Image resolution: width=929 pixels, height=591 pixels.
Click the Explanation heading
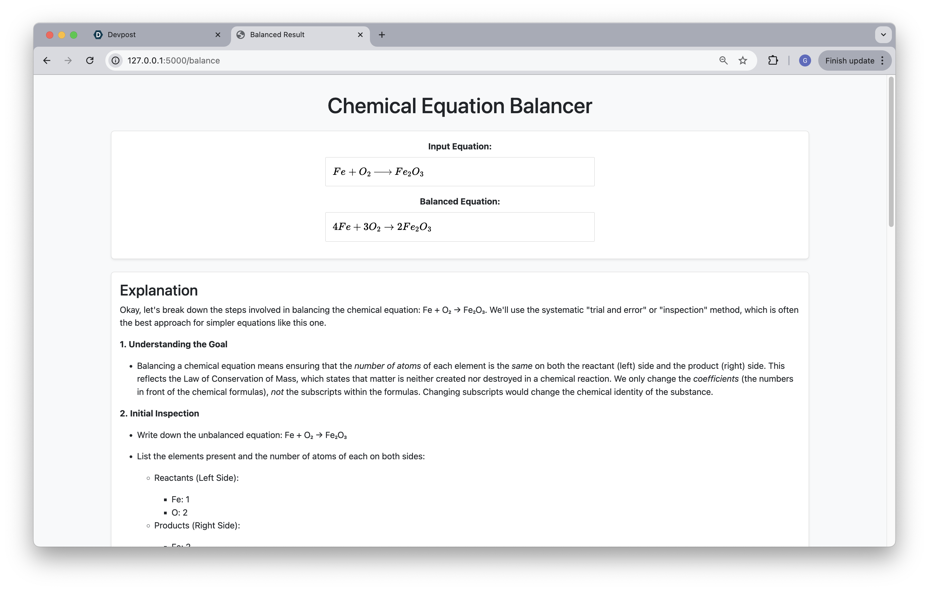(x=159, y=290)
